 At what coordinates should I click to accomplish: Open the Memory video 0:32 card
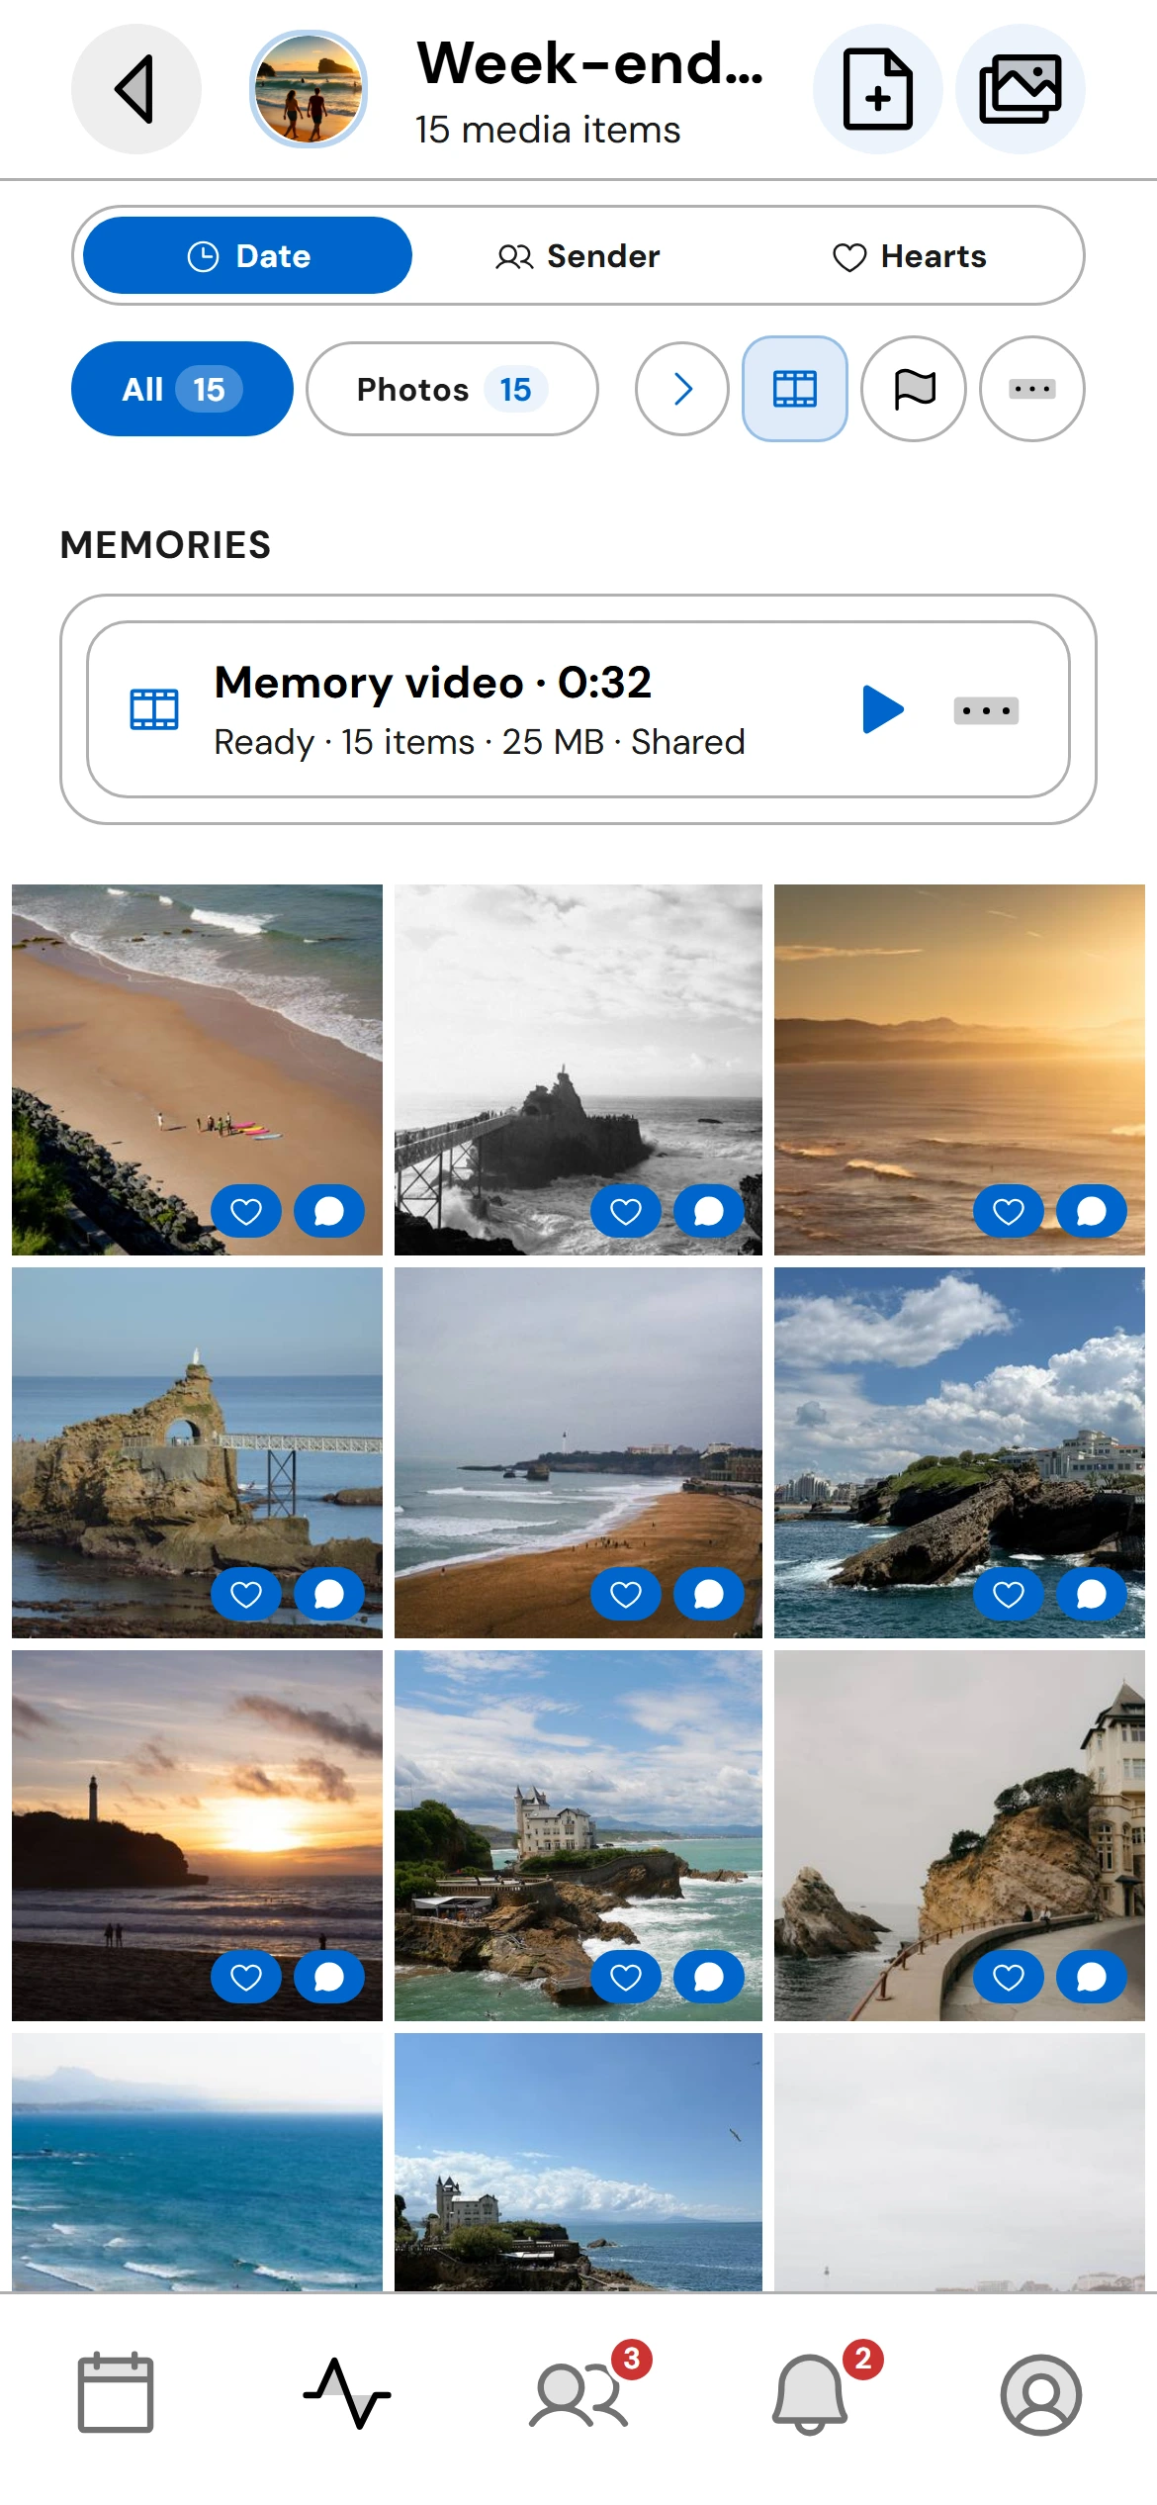pos(578,709)
